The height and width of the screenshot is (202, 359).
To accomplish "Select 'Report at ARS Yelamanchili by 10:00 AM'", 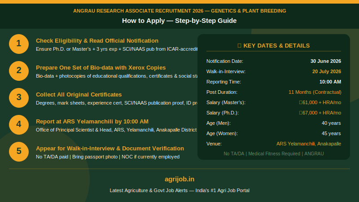I will tap(92, 121).
